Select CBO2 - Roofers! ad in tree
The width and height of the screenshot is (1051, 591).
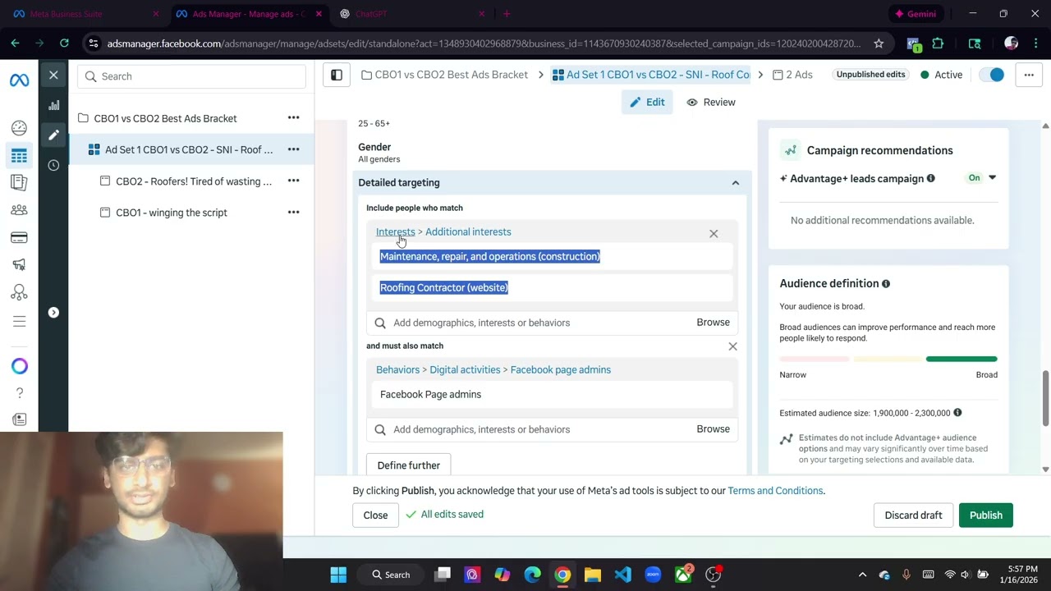pyautogui.click(x=194, y=181)
